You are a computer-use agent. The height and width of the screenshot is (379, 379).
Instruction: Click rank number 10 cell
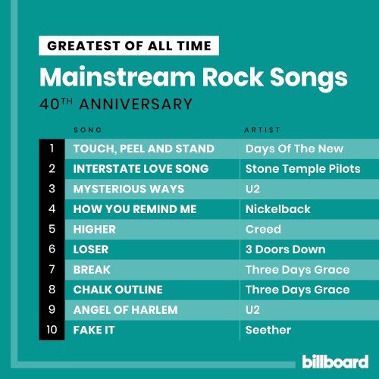[52, 330]
